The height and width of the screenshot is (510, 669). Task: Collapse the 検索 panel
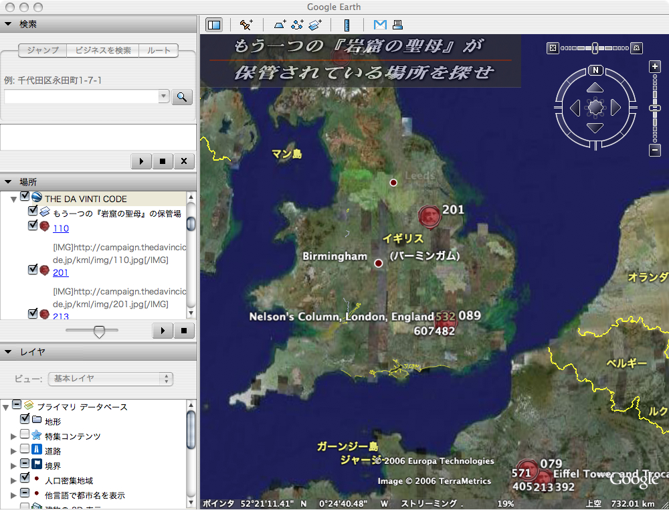[x=8, y=24]
